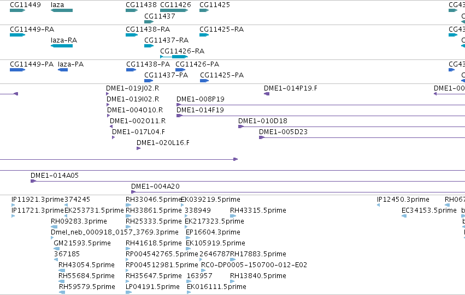Click the RH43054.5prime EST
This screenshot has height=295, width=465.
[x=62, y=271]
